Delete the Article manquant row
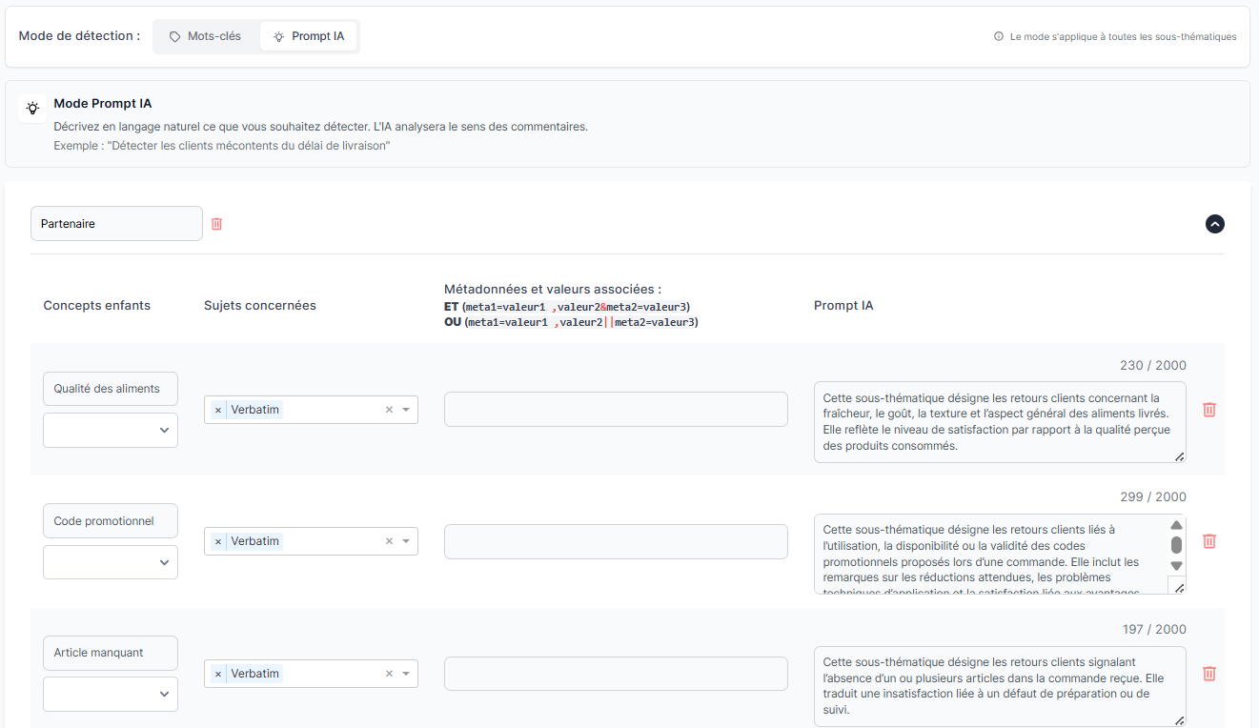The image size is (1259, 728). [1208, 674]
